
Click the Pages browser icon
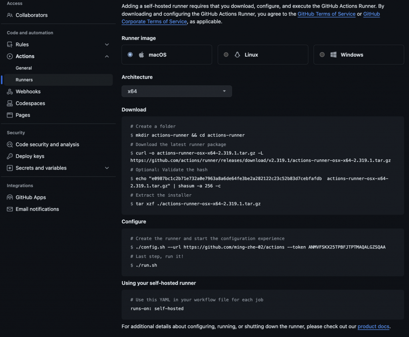[10, 115]
